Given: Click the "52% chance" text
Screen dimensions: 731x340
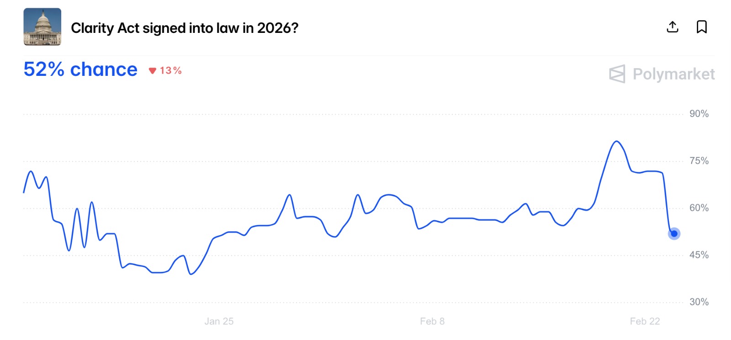Looking at the screenshot, I should click(x=80, y=69).
